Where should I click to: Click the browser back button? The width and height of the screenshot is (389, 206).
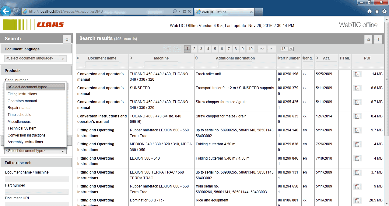click(x=6, y=11)
